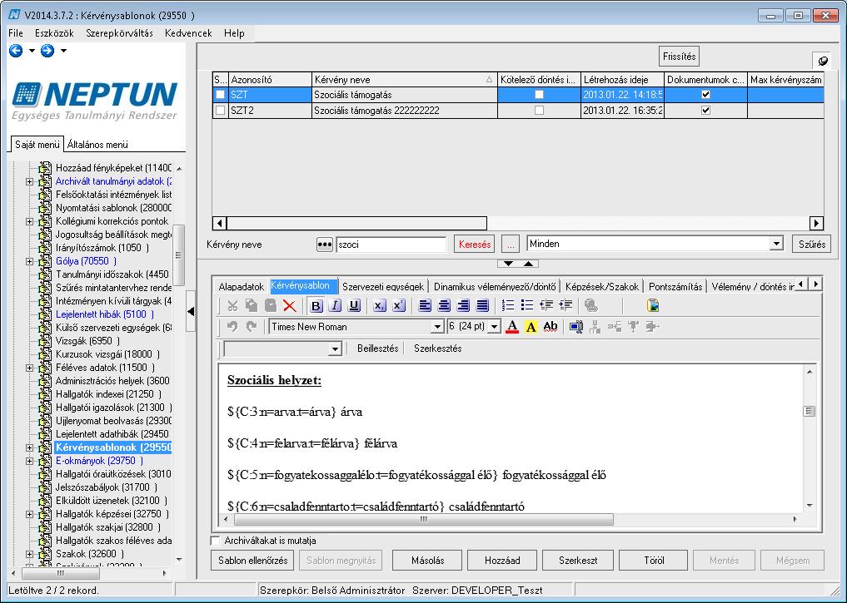Toggle Kötelező döntés checkbox in SZT2 row

[539, 111]
